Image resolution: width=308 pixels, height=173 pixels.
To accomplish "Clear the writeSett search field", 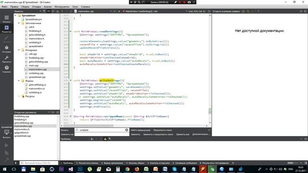I will click(127, 130).
